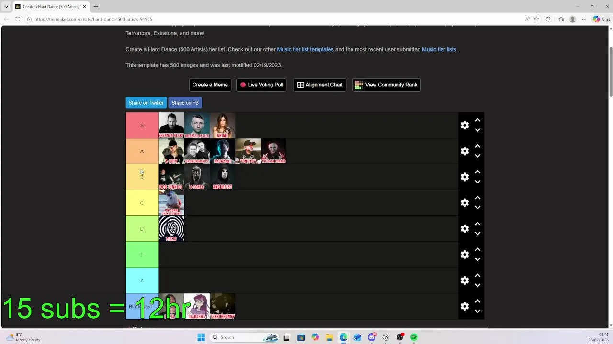Click the green F tier label

(142, 255)
